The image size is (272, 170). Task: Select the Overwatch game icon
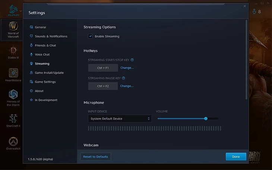coord(13,142)
